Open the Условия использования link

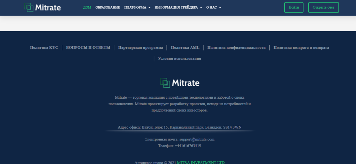pyautogui.click(x=180, y=58)
